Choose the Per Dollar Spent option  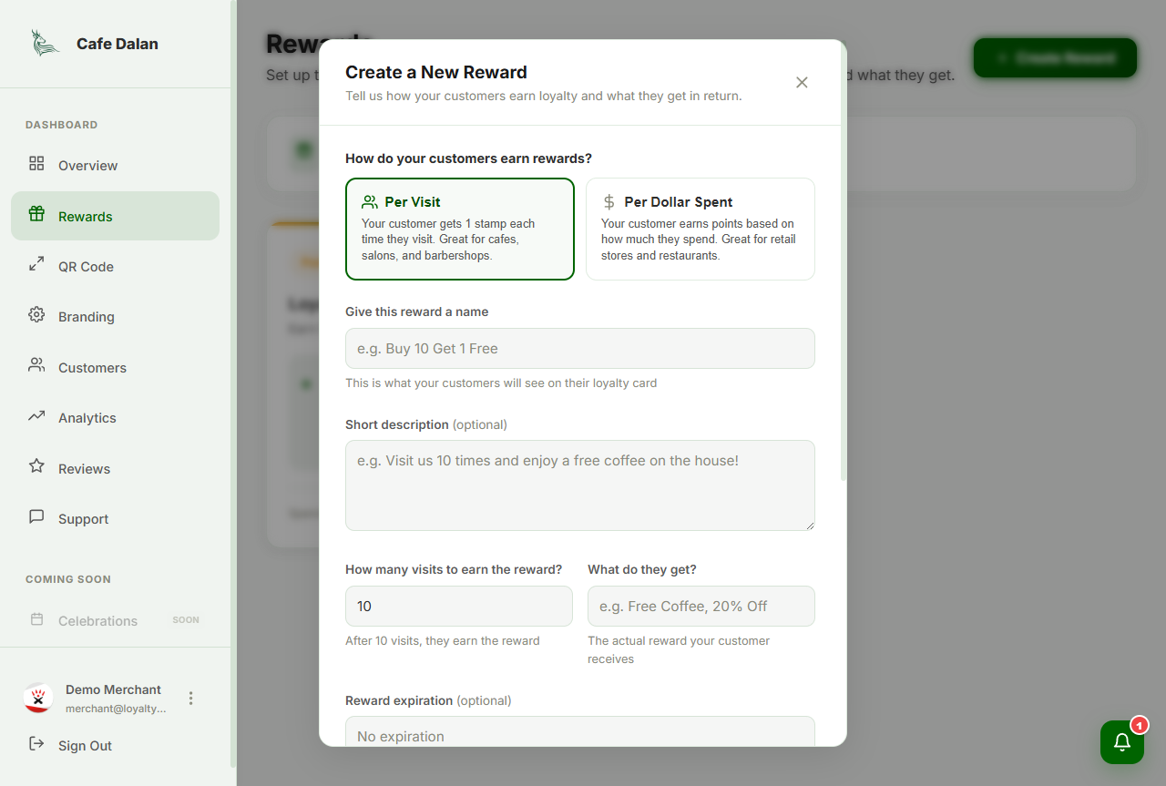(700, 229)
